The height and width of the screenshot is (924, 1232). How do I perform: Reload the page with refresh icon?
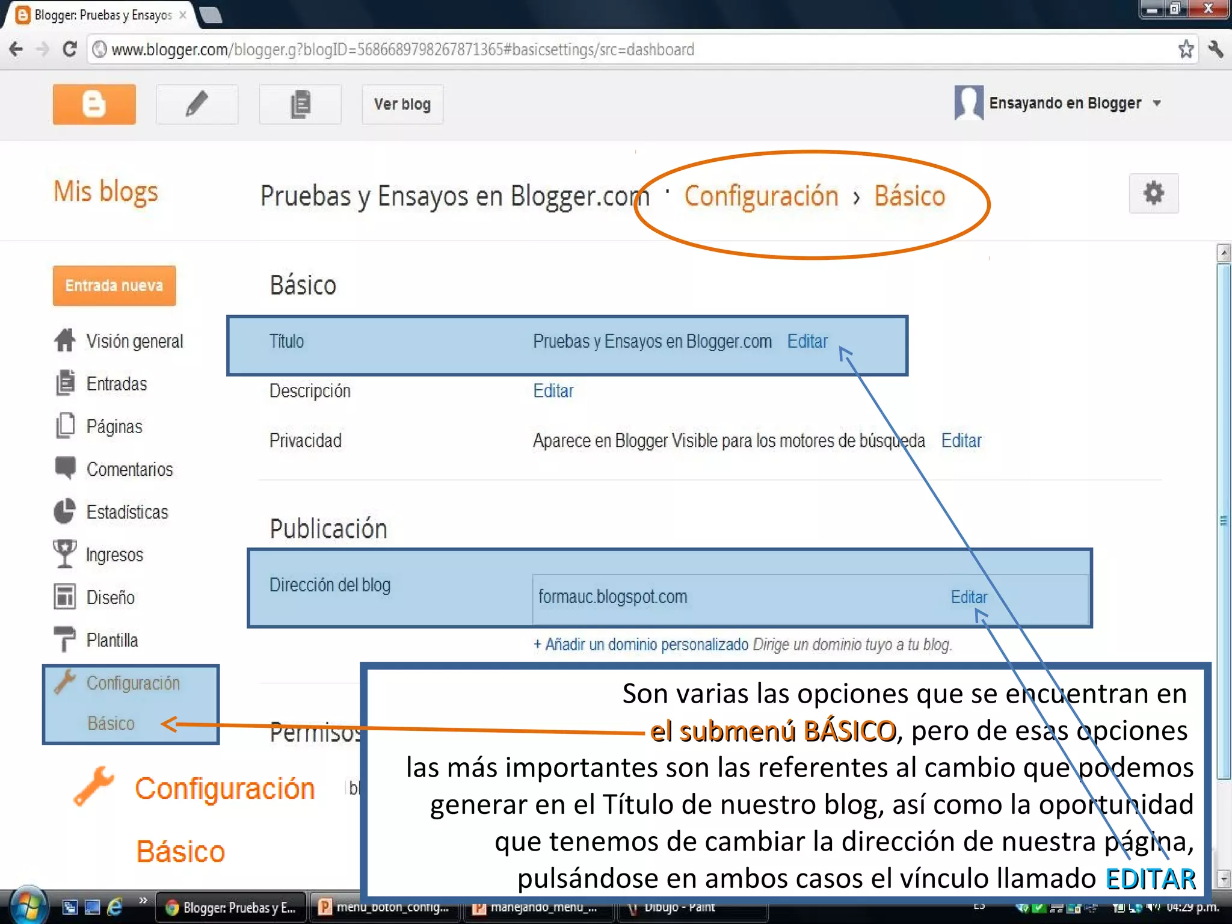tap(70, 49)
